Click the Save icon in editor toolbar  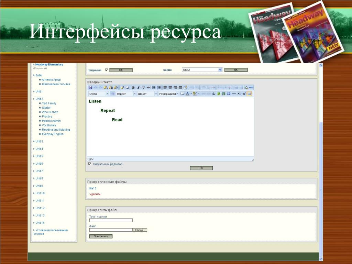[x=90, y=88]
